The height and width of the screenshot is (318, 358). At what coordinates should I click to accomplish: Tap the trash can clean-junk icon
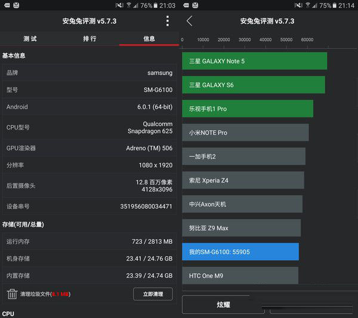tap(12, 294)
